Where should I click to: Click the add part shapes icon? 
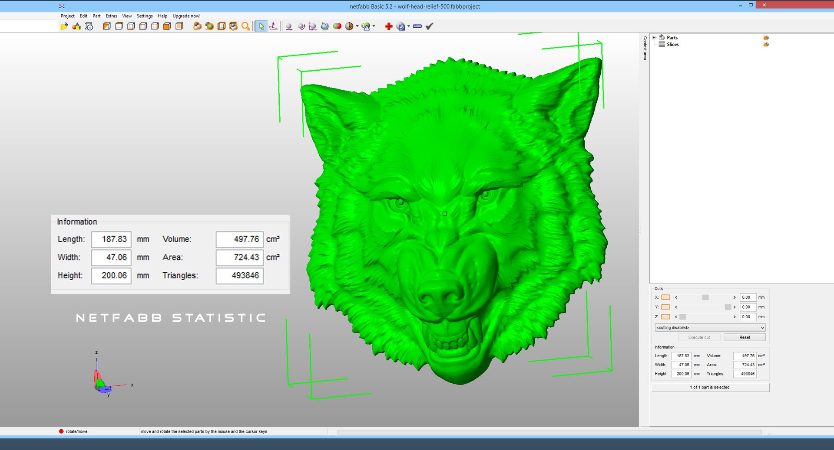point(76,26)
